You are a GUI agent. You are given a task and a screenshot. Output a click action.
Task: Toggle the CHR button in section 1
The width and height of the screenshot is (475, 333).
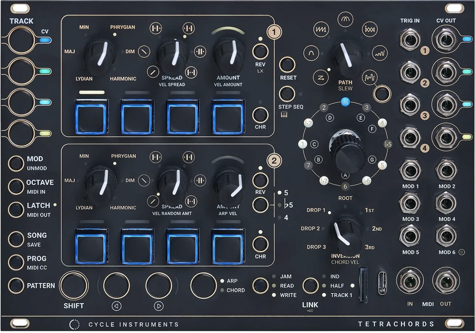[260, 115]
